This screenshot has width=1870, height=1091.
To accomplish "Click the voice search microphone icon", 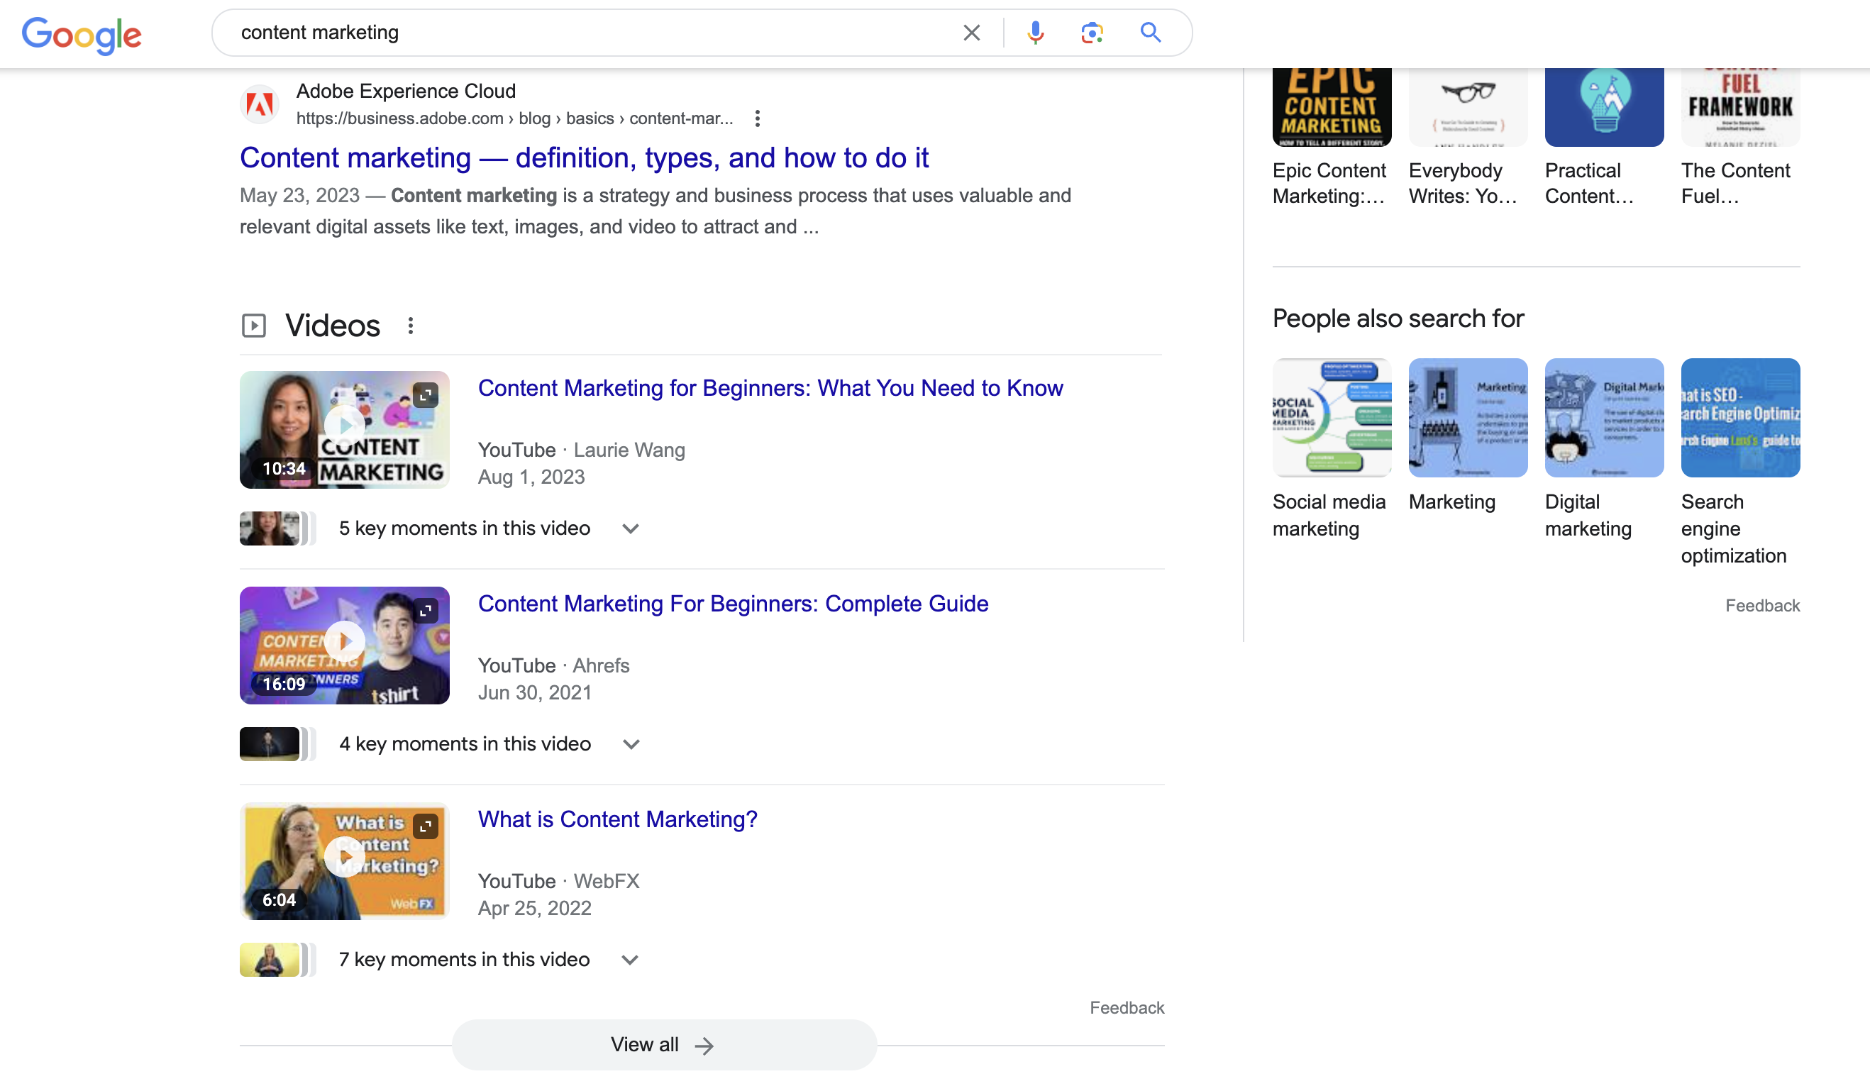I will (1034, 33).
